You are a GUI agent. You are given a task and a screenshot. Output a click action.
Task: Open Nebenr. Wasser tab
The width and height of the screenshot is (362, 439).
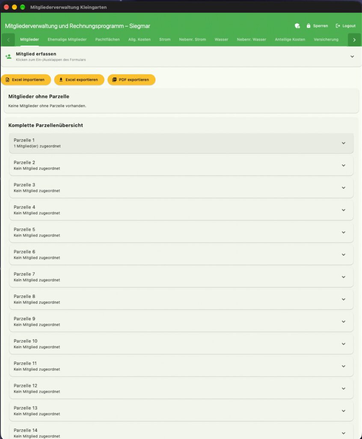click(252, 39)
